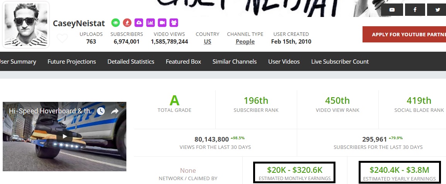
Task: Favorite the channel with the heart icon
Action: tap(62, 38)
